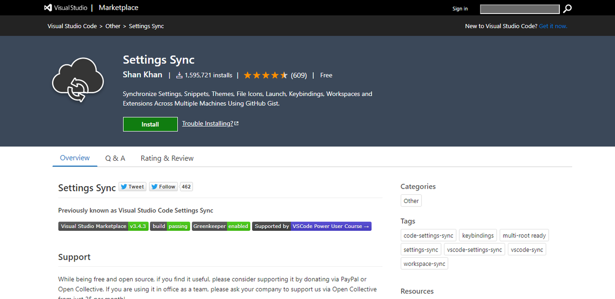The height and width of the screenshot is (299, 615).
Task: Click Settings Sync breadcrumb
Action: 146,26
